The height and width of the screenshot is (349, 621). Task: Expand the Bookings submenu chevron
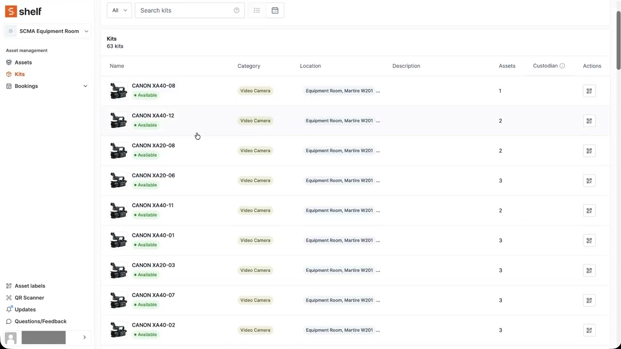point(85,86)
